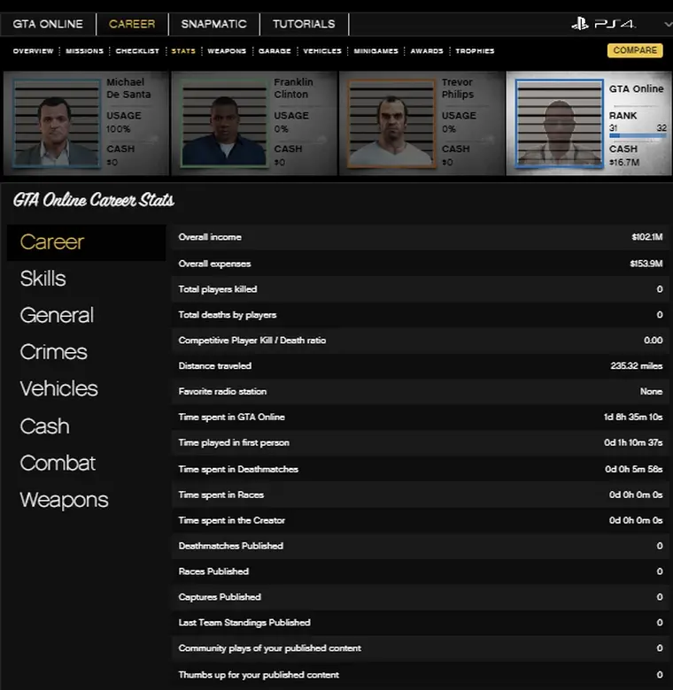This screenshot has width=673, height=690.
Task: Open the Weapons stats category in sidebar
Action: coord(64,500)
